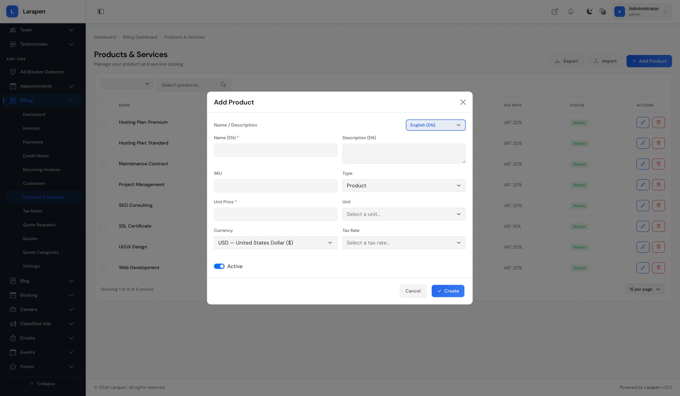Switch to dark mode via moon icon
This screenshot has width=680, height=396.
(589, 11)
